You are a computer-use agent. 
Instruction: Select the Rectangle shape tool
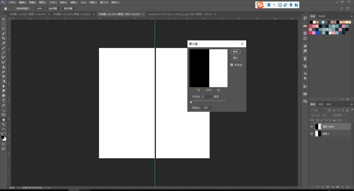3,115
